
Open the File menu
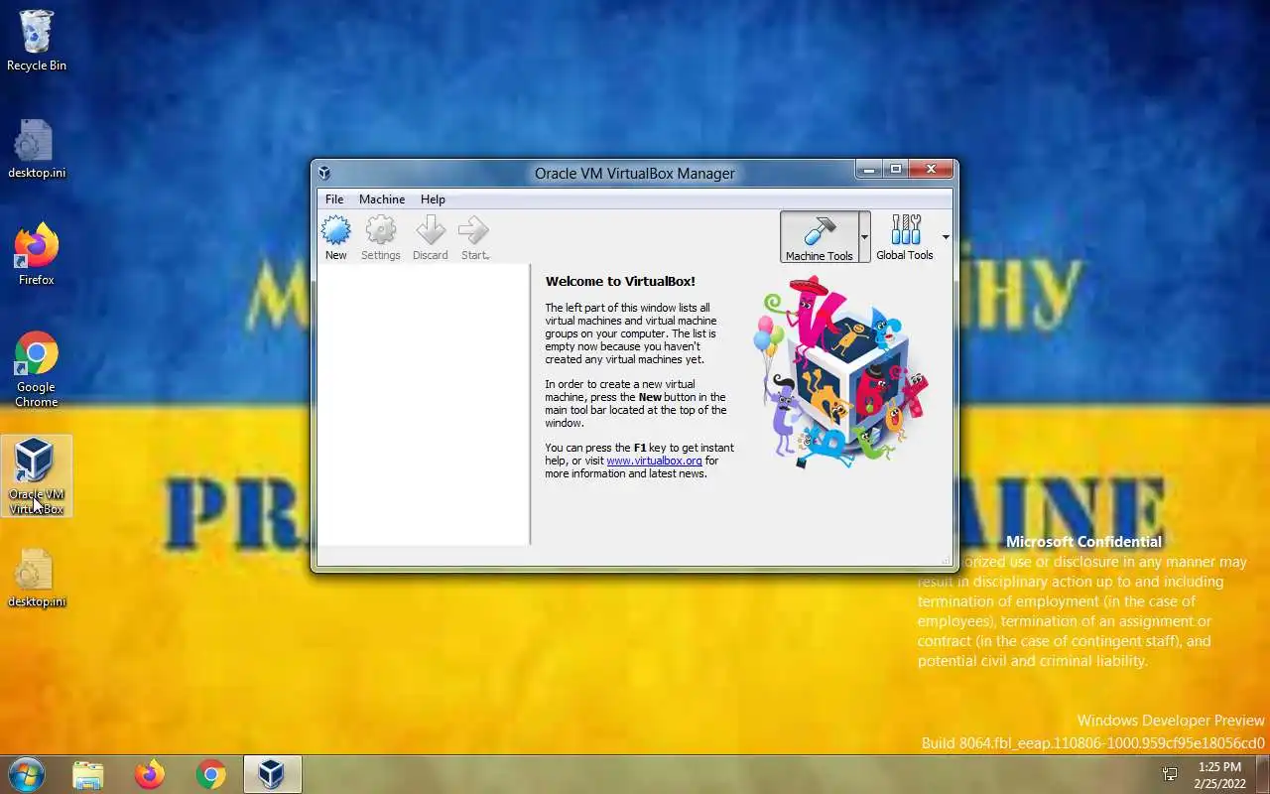pyautogui.click(x=334, y=198)
